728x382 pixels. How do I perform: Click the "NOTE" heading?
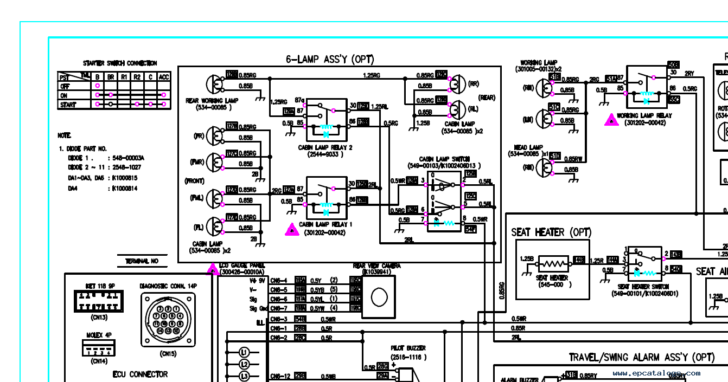click(65, 135)
